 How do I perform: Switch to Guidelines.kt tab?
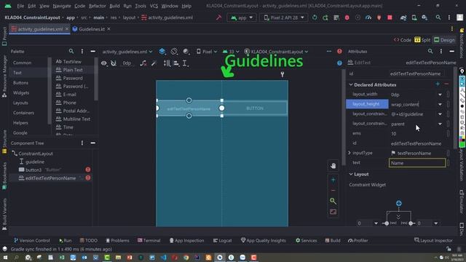point(92,29)
